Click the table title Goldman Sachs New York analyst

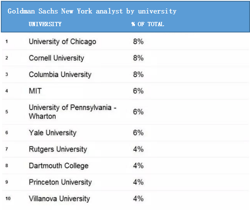click(92, 11)
